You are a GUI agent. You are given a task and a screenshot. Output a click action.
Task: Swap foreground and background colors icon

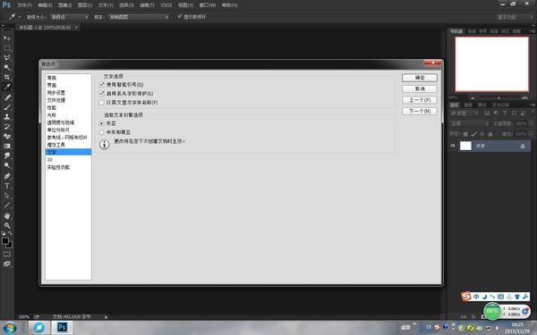[10, 233]
